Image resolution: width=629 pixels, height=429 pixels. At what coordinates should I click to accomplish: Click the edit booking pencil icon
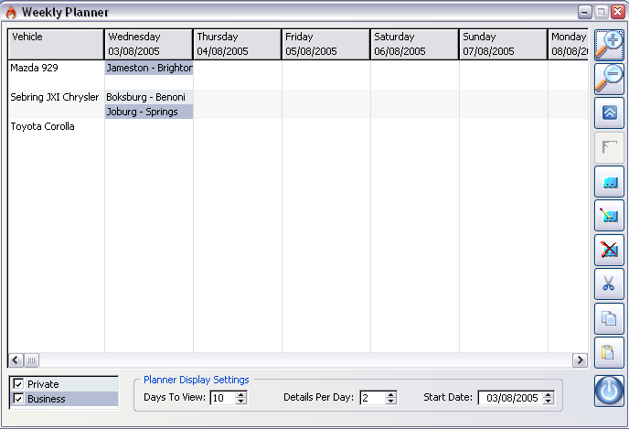(609, 216)
